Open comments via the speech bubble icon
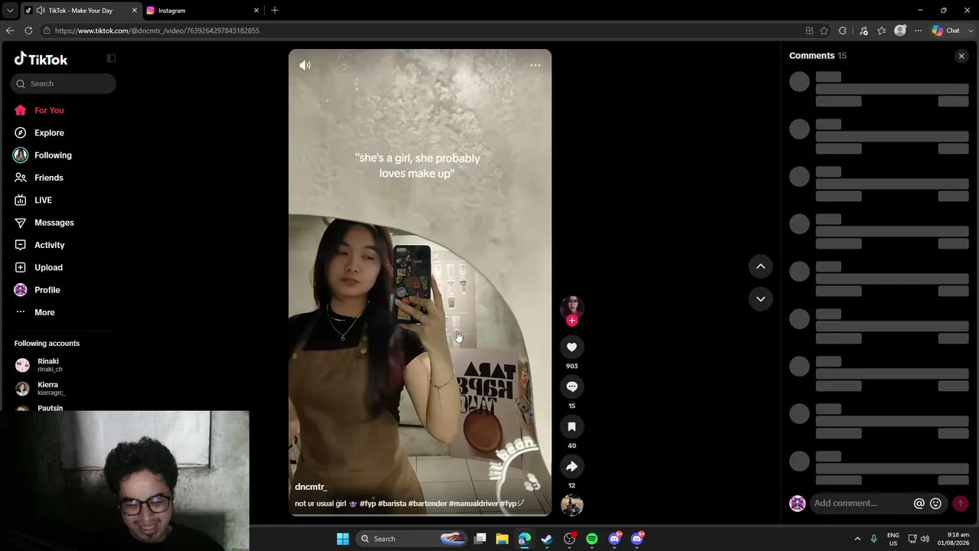This screenshot has height=551, width=979. [x=571, y=386]
